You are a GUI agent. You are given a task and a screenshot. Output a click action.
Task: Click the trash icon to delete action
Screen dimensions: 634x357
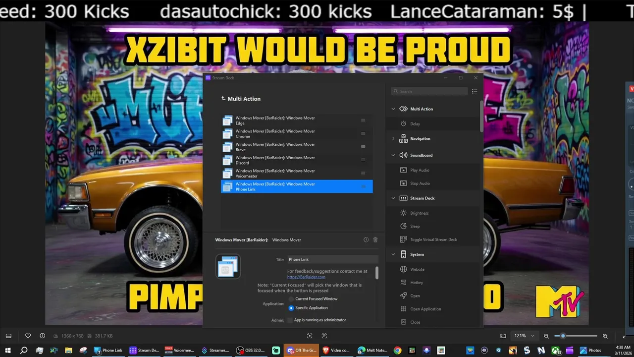(375, 239)
